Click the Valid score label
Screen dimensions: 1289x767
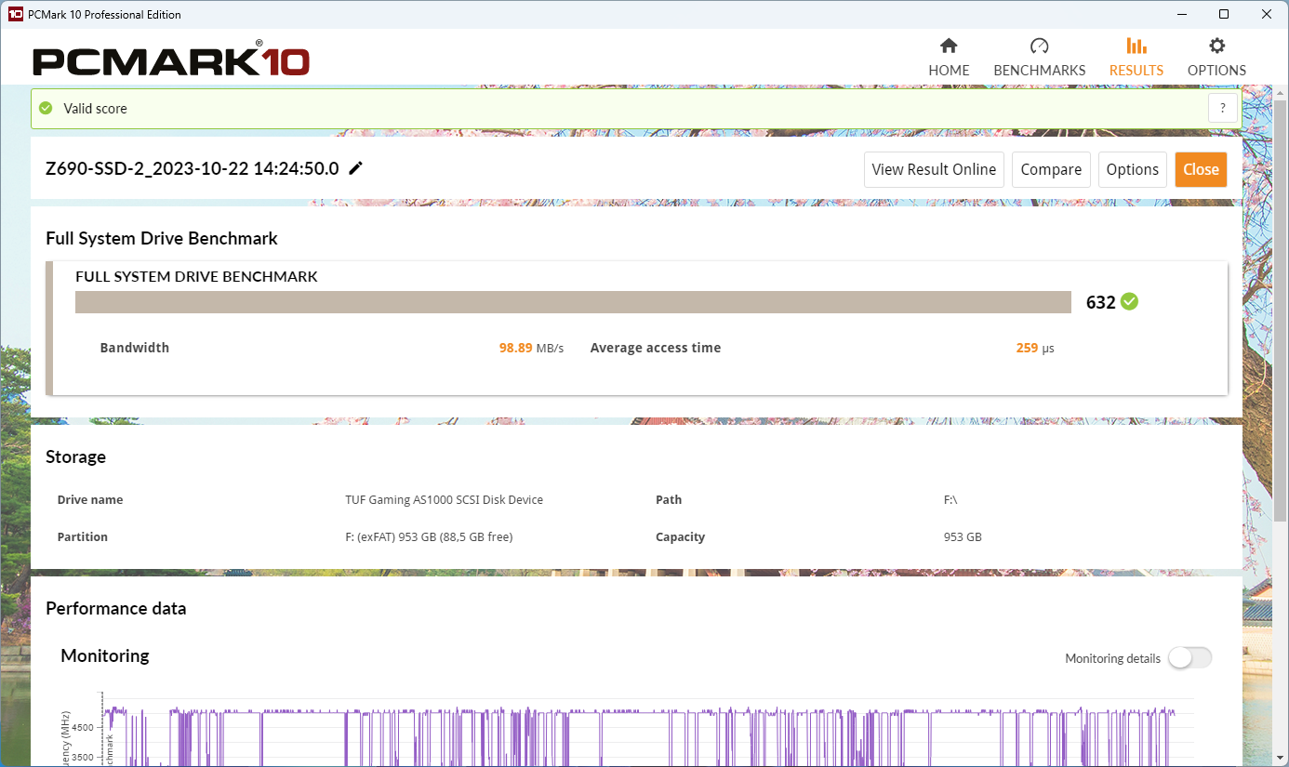click(x=95, y=109)
